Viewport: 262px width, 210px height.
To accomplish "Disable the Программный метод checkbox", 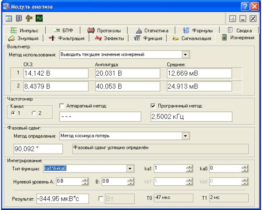I will [153, 106].
